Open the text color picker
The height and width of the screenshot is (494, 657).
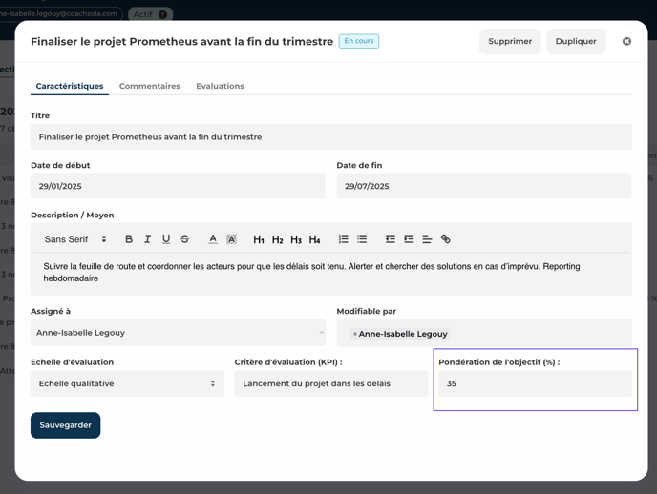click(213, 239)
